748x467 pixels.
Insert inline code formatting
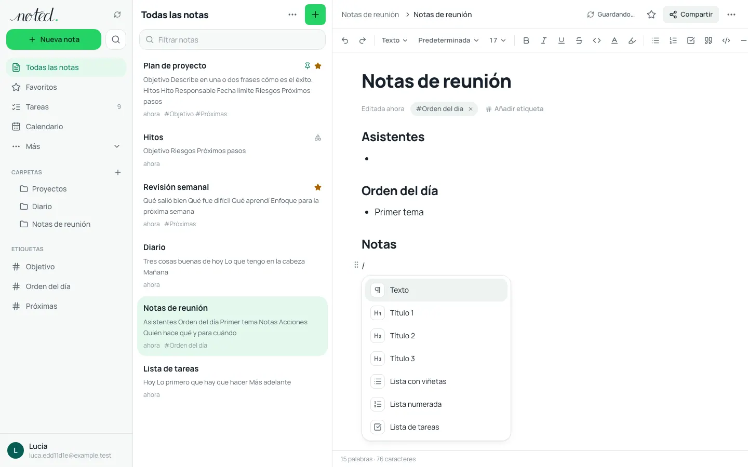(x=597, y=40)
